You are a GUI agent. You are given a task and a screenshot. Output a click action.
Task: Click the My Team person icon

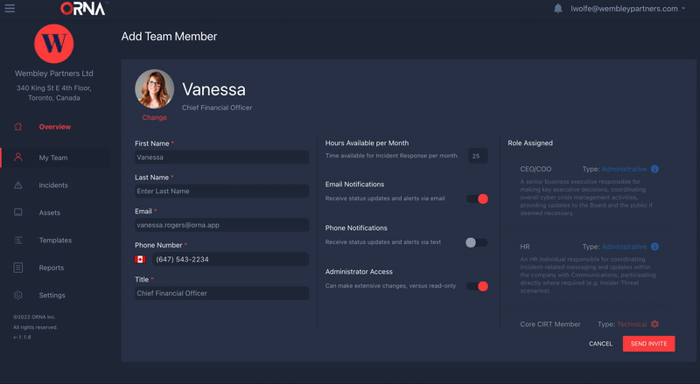pos(17,157)
